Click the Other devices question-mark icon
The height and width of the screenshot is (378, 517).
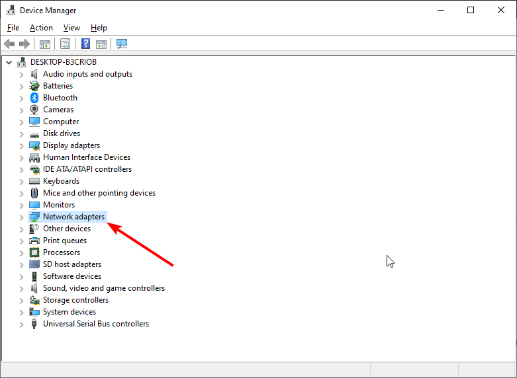34,229
